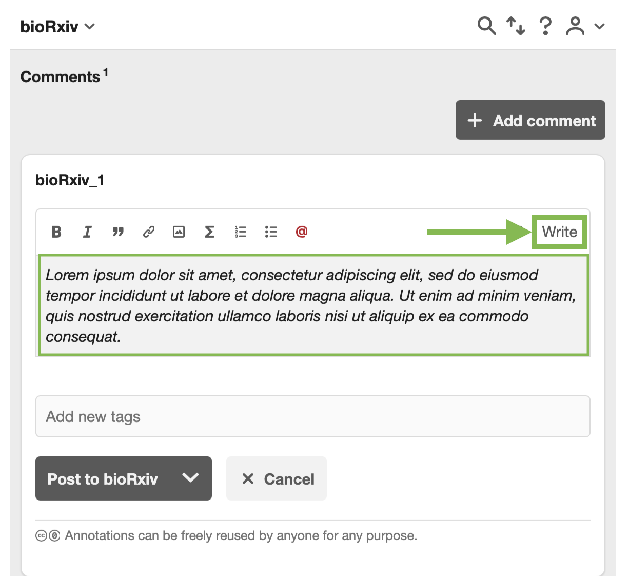Insert a math formula with sigma icon
The height and width of the screenshot is (576, 629).
209,232
